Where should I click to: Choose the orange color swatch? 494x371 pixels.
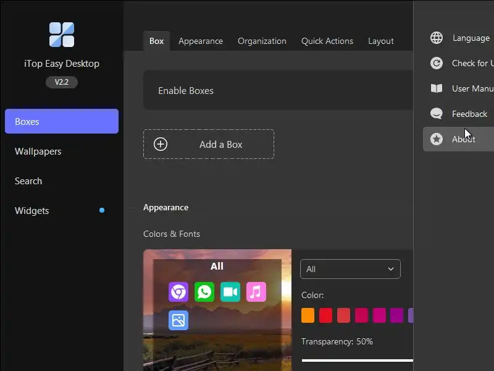308,315
